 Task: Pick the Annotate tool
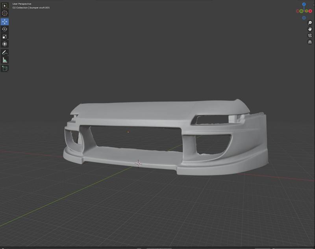click(4, 51)
